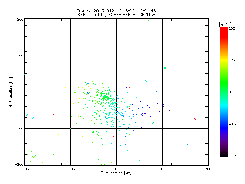Viewport: 245px width, 184px height.
Task: Click the green X marker on the top border
Action: [149, 20]
